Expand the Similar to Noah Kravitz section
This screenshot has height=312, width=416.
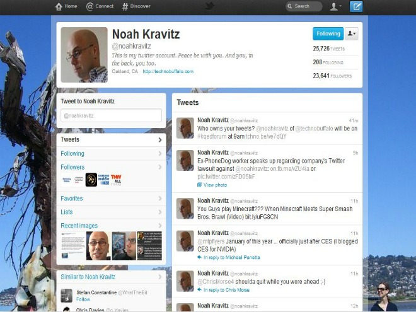111,277
